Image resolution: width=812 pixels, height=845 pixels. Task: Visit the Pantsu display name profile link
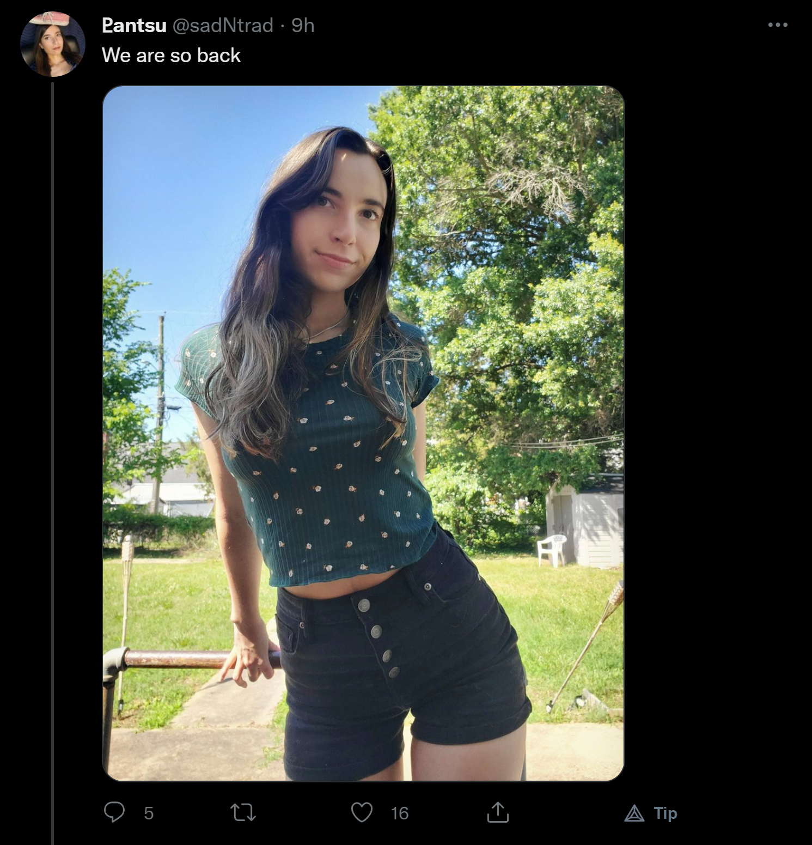click(x=134, y=25)
